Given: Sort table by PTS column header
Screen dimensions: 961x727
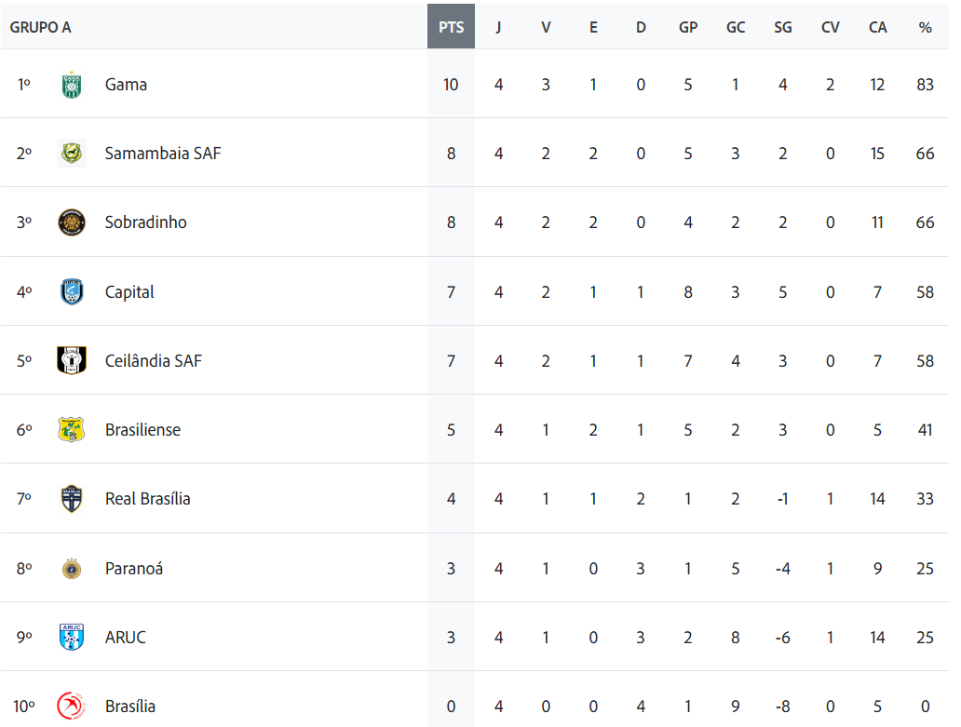Looking at the screenshot, I should coord(451,28).
